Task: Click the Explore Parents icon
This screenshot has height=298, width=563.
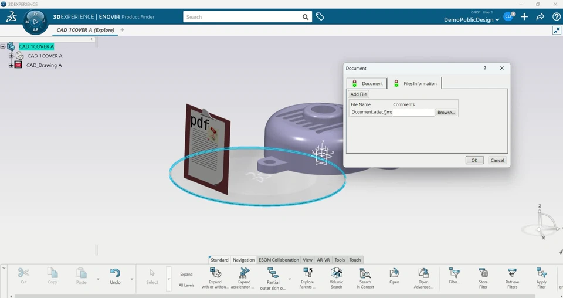Action: tap(307, 278)
